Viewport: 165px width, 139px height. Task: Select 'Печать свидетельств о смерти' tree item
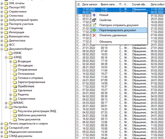pyautogui.click(x=29, y=124)
